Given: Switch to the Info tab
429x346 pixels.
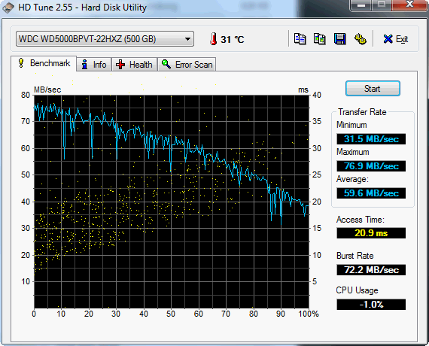Looking at the screenshot, I should click(x=94, y=65).
